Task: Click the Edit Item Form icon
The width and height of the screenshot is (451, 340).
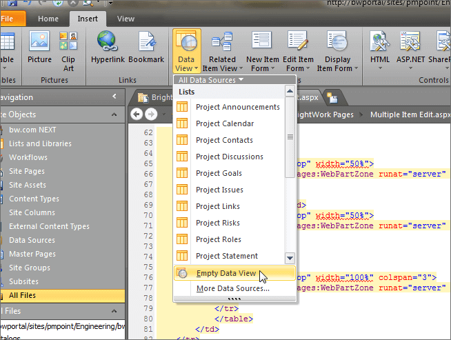Action: coord(298,41)
